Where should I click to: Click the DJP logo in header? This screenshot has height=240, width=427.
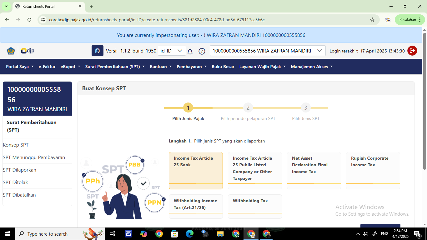tap(28, 51)
